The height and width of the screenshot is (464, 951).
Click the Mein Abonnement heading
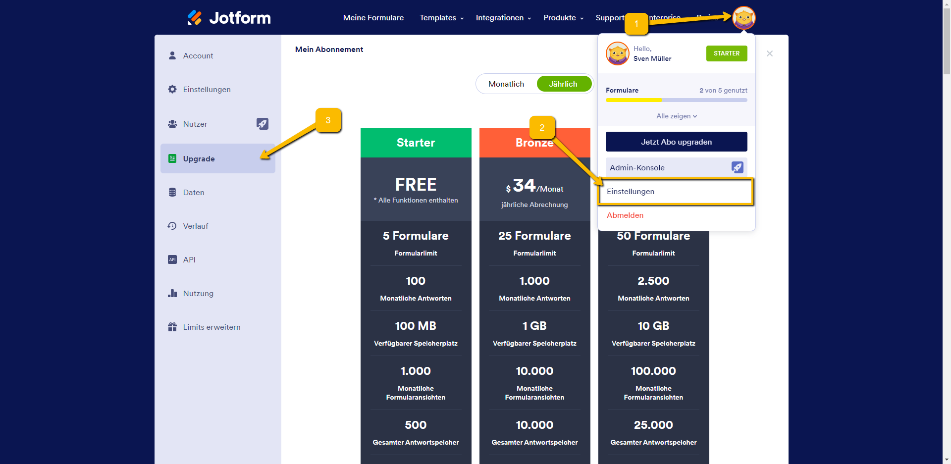(x=329, y=50)
